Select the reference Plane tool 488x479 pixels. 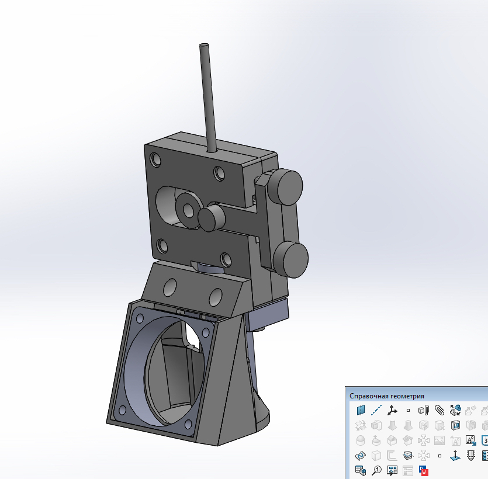pos(362,410)
